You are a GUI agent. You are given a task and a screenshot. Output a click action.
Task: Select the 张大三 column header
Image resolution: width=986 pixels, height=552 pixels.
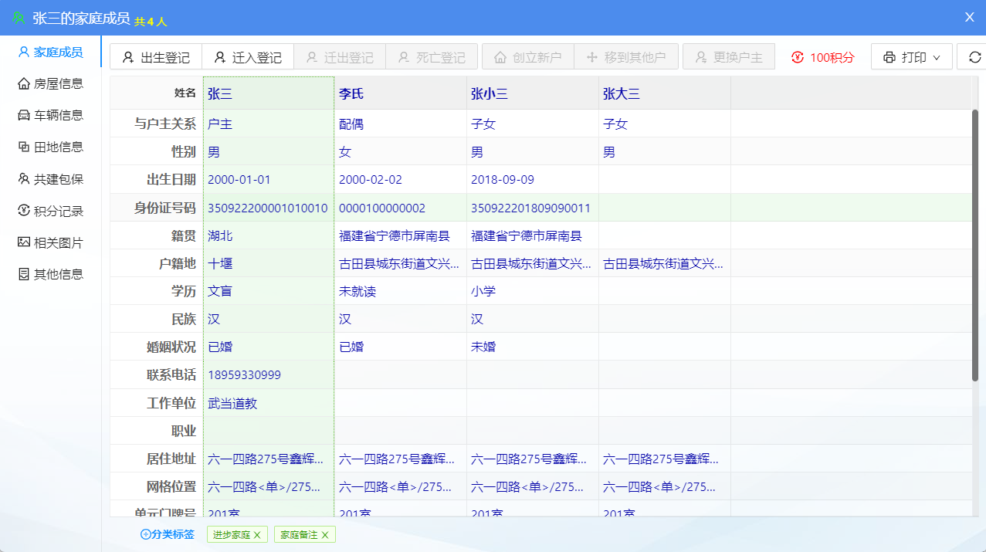point(665,93)
